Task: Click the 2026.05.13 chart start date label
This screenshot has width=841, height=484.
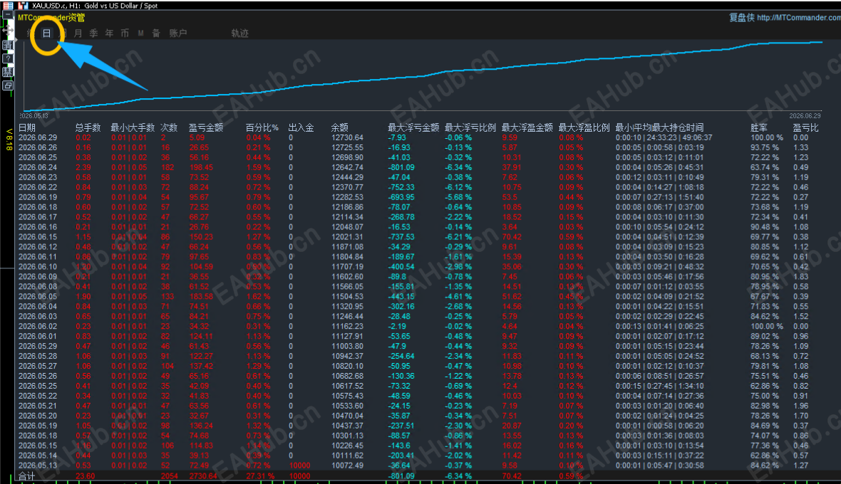Action: point(33,115)
